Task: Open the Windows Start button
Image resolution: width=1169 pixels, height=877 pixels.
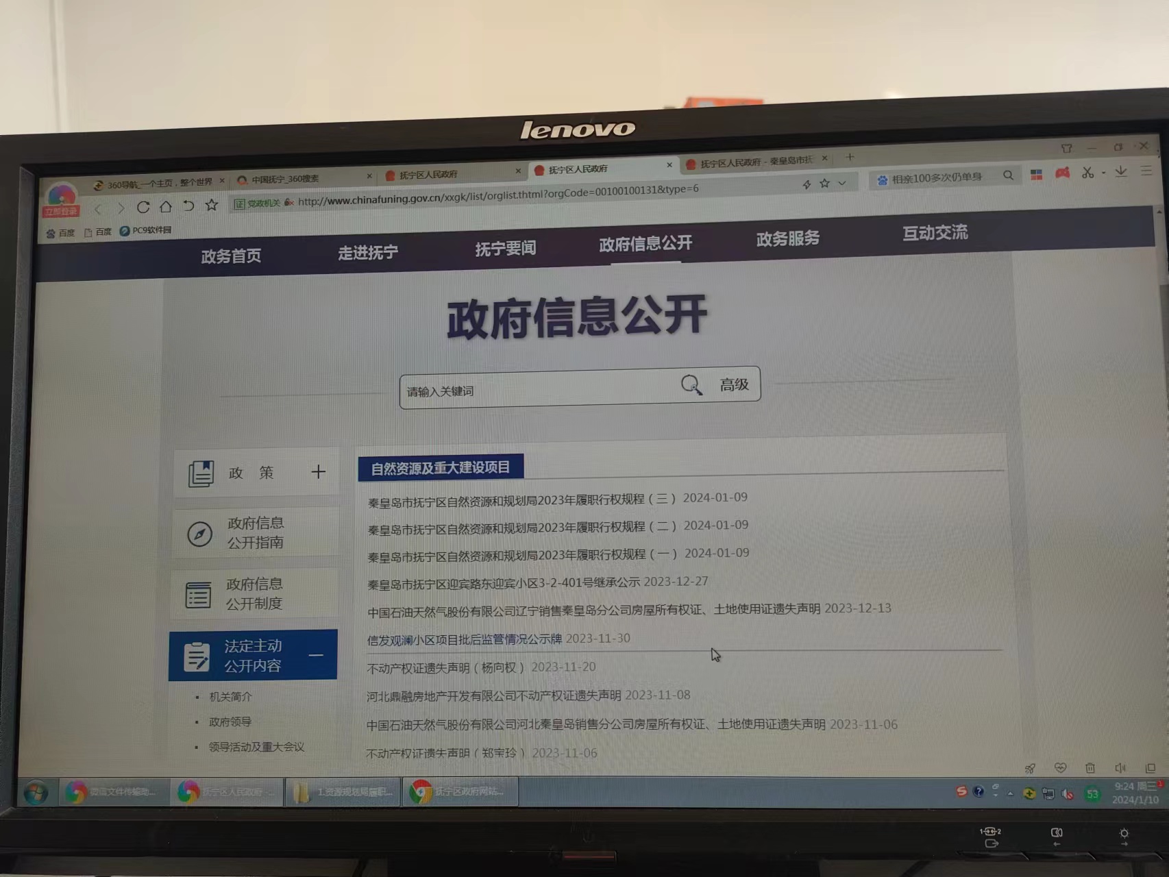Action: pyautogui.click(x=36, y=793)
